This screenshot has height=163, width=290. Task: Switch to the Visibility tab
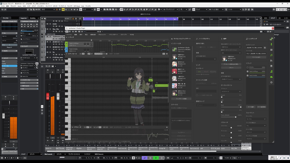click(x=32, y=18)
